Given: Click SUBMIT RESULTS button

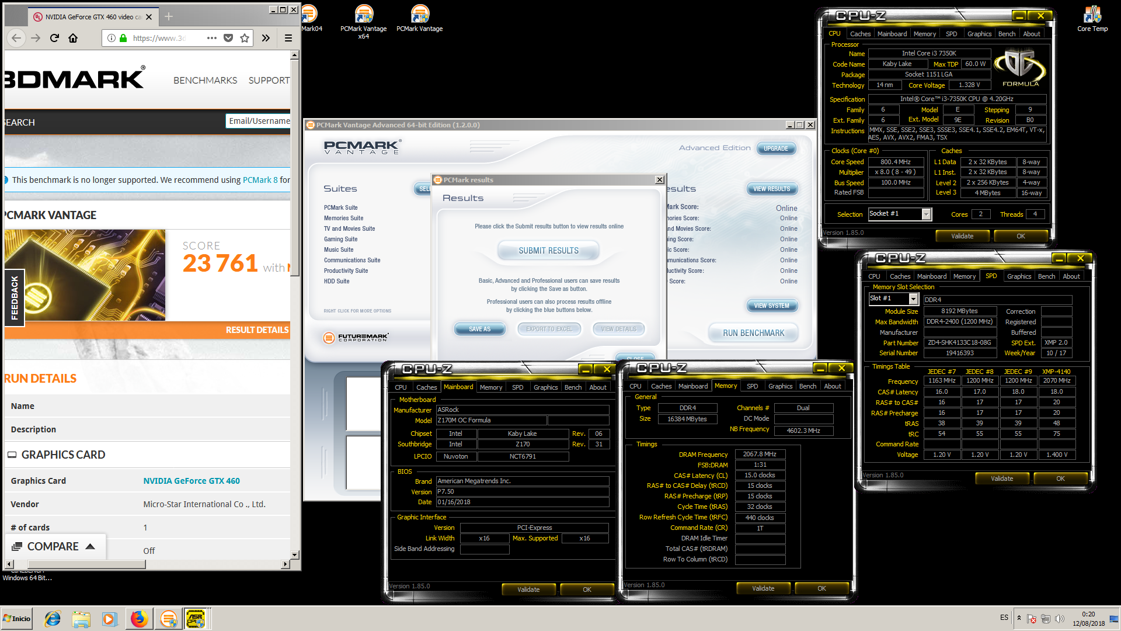Looking at the screenshot, I should click(x=548, y=251).
